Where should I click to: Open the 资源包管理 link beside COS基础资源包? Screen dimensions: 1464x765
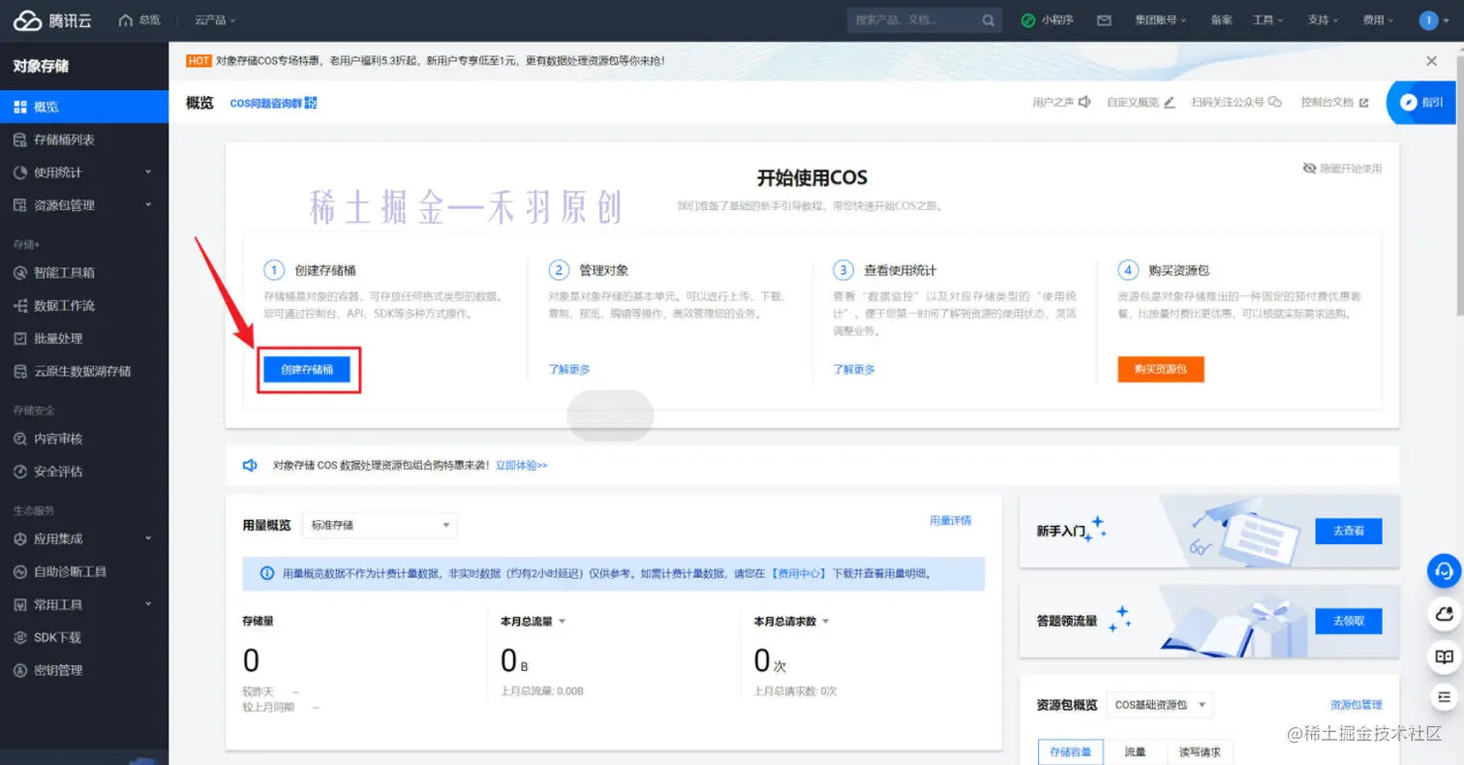coord(1357,705)
